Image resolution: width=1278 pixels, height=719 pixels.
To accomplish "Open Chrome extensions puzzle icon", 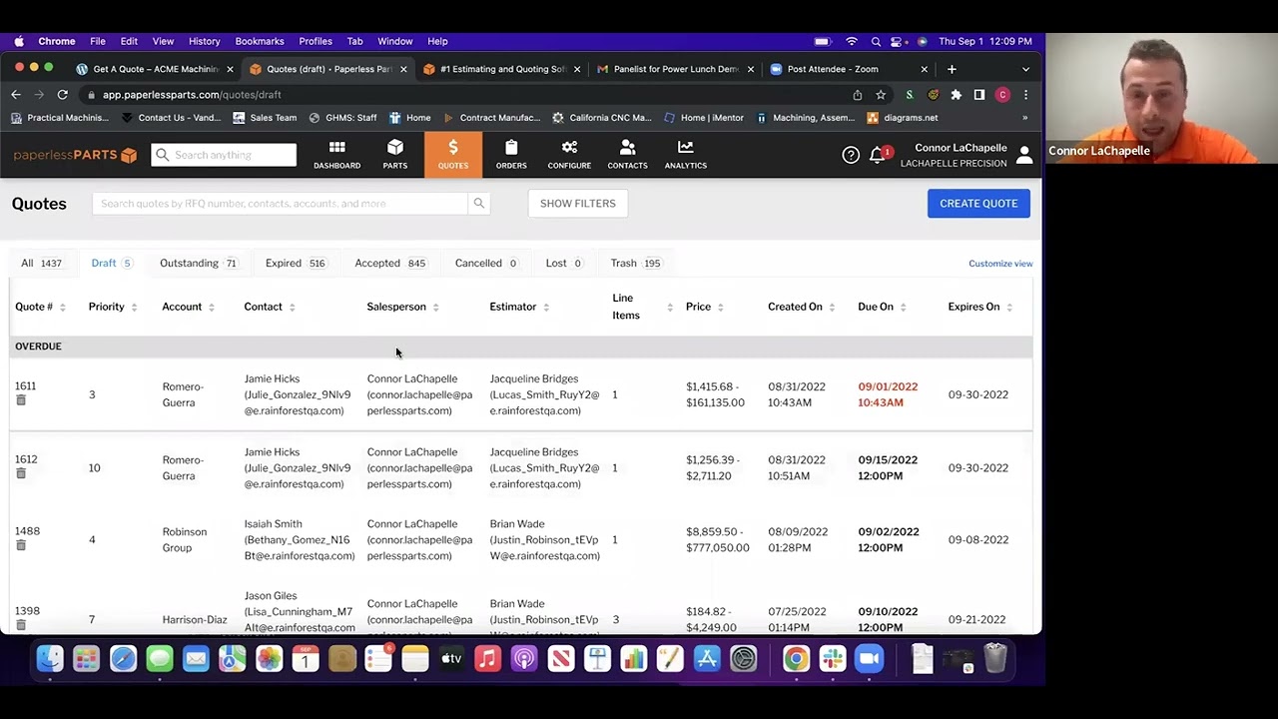I will [957, 95].
